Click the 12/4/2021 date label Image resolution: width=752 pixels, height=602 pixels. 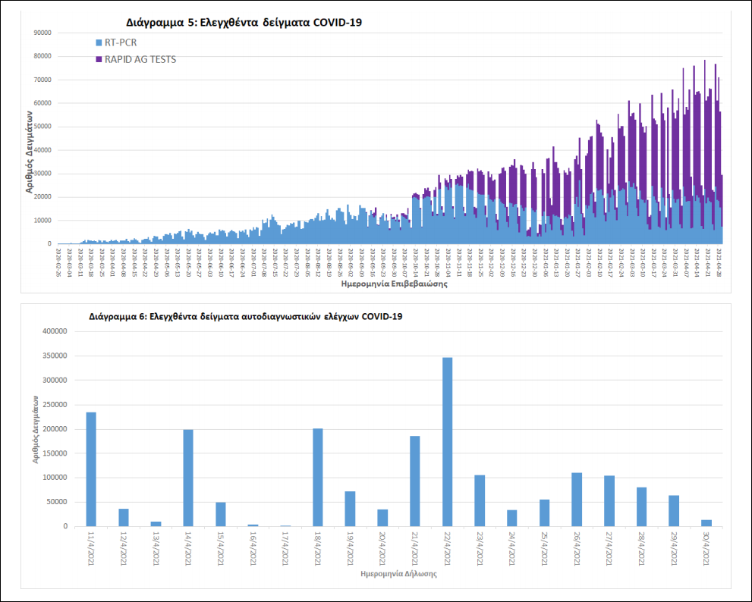click(x=124, y=547)
